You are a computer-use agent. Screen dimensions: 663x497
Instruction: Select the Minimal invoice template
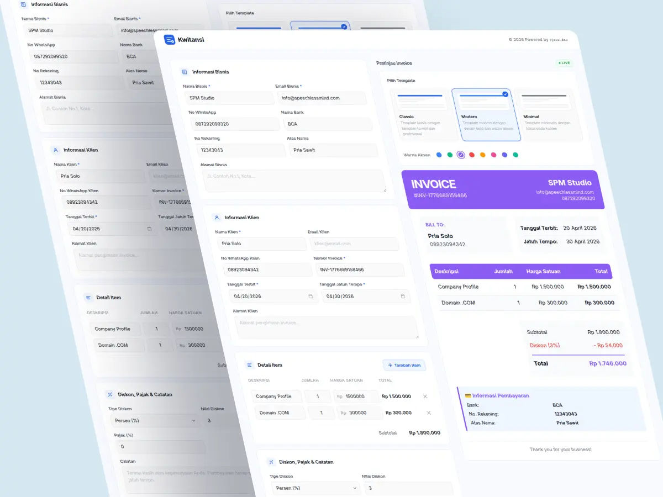[x=549, y=114]
